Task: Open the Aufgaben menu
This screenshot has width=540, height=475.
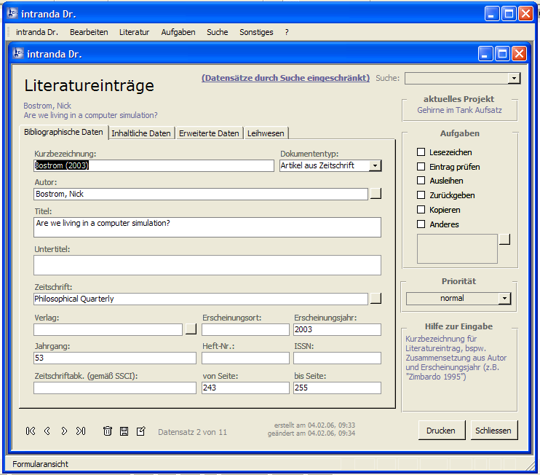Action: pos(178,32)
